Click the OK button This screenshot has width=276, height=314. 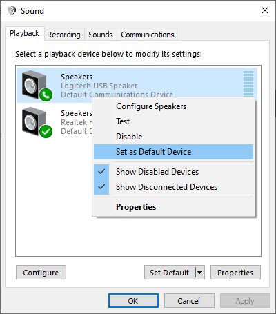[x=133, y=301]
